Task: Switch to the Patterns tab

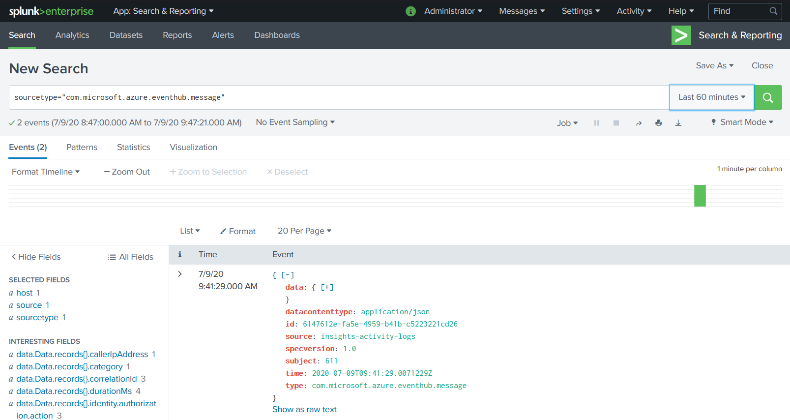Action: [82, 147]
